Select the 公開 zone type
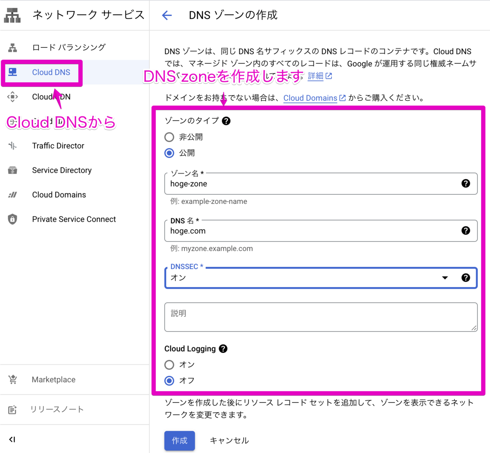The height and width of the screenshot is (453, 490). tap(169, 153)
